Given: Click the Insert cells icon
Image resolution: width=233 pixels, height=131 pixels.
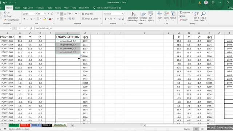Looking at the screenshot, I should [x=160, y=14].
